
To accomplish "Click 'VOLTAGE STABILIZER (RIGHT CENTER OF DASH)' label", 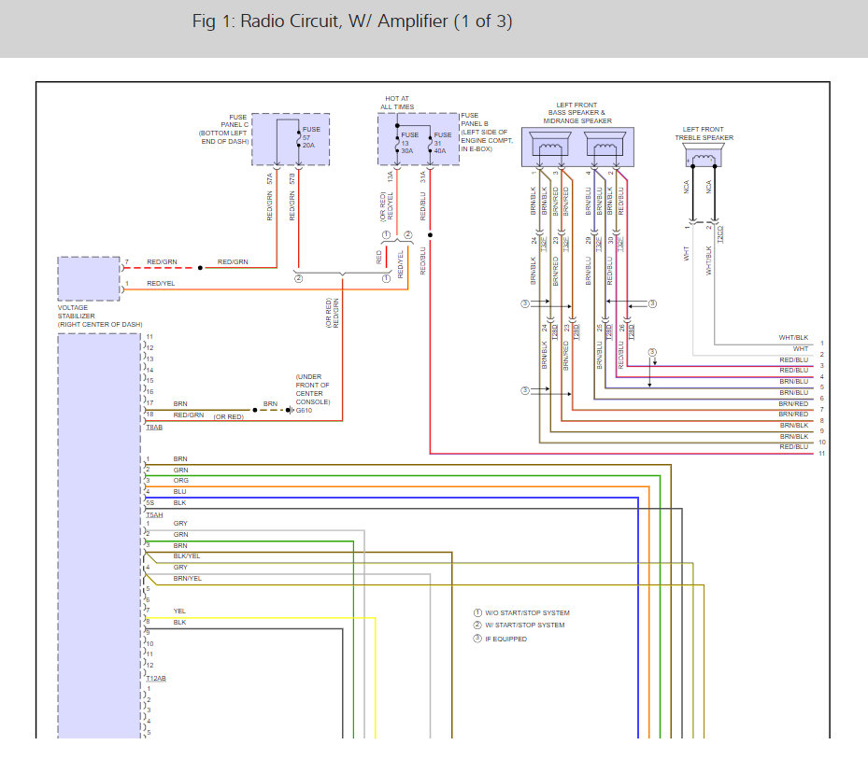I will (100, 316).
